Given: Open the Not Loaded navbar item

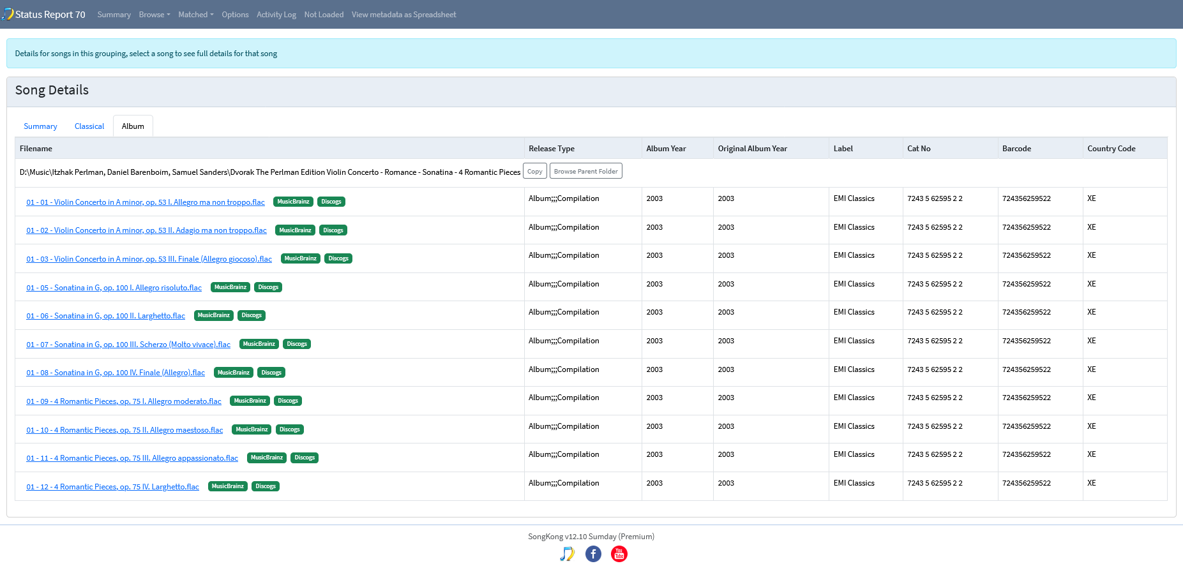Looking at the screenshot, I should 324,15.
